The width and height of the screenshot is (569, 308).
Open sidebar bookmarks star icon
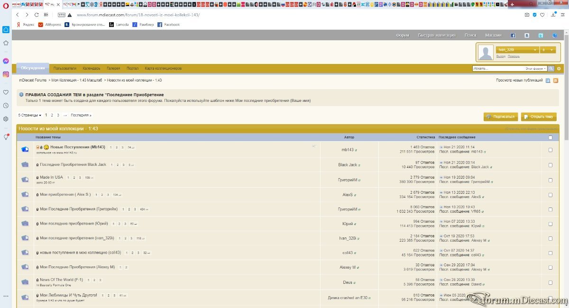6,43
